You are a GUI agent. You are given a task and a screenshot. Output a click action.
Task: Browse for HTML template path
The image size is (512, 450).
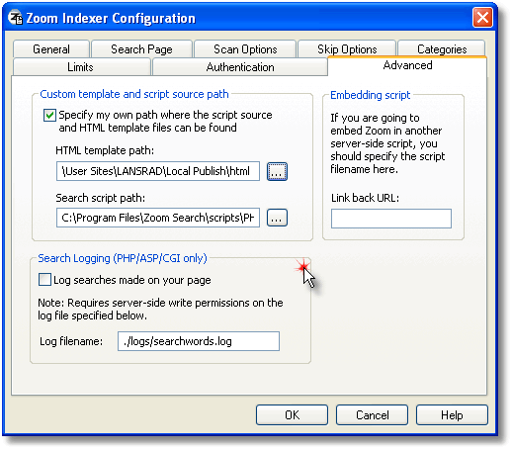[277, 171]
